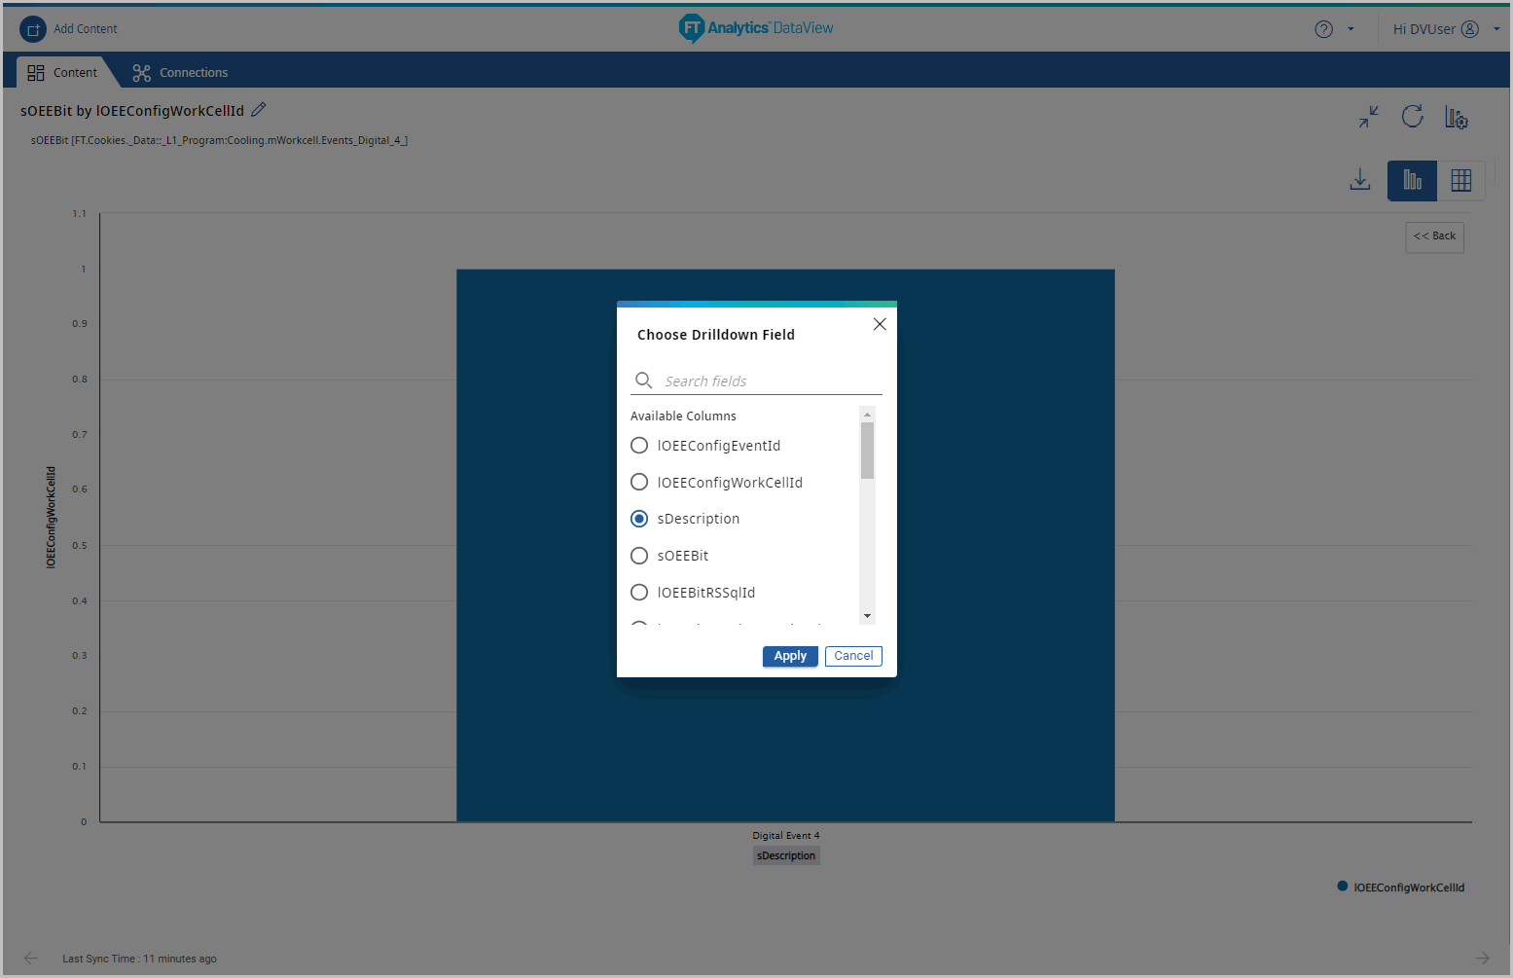
Task: Open chart settings icon
Action: (1456, 118)
